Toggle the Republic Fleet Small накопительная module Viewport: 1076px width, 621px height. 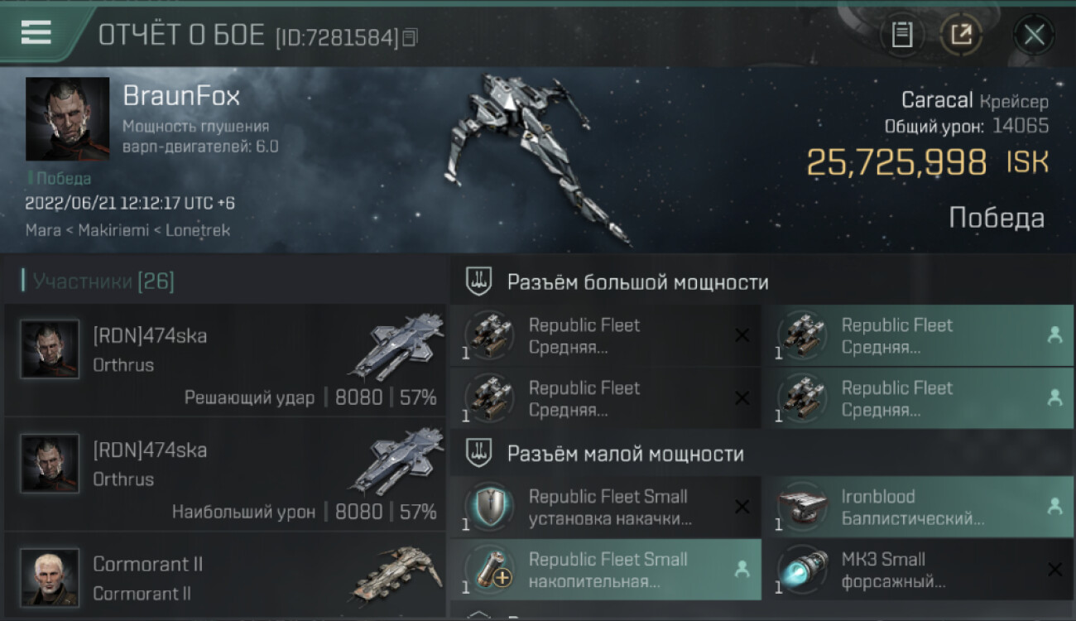[x=606, y=570]
